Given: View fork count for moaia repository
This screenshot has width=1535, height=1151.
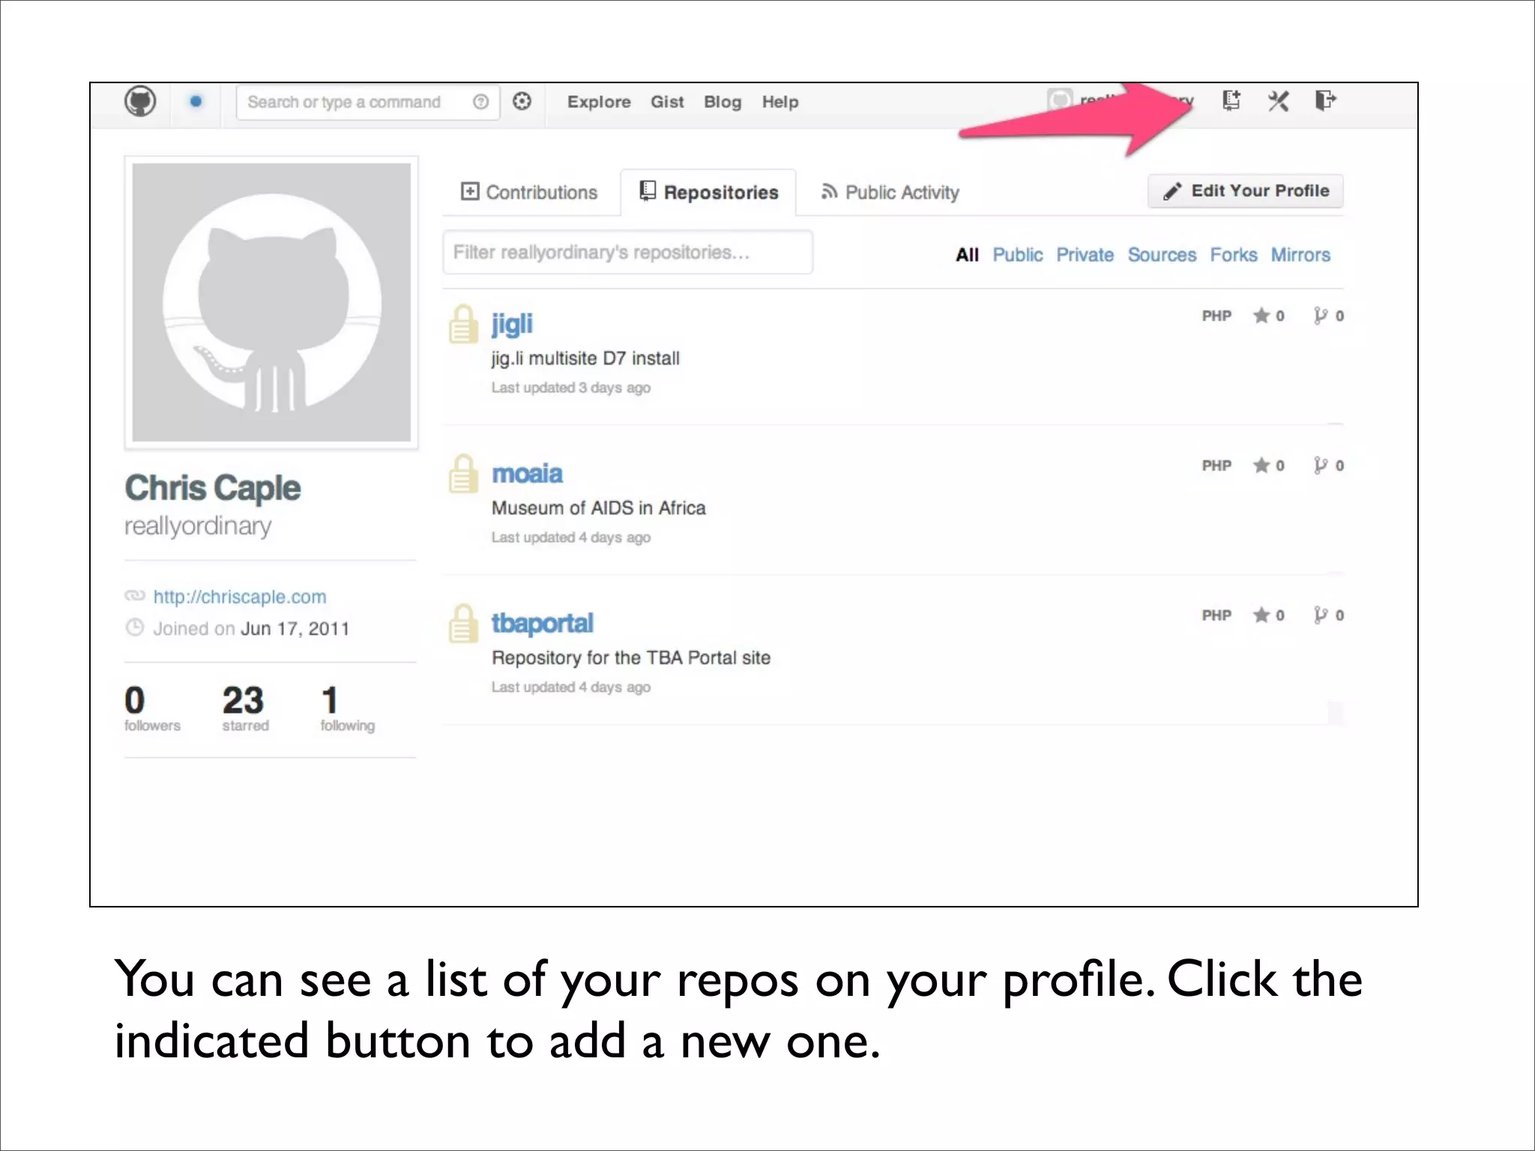Looking at the screenshot, I should [x=1329, y=465].
